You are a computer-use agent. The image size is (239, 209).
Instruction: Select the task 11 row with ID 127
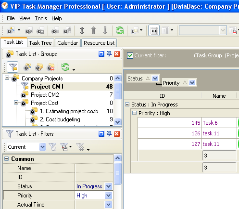pyautogui.click(x=188, y=144)
